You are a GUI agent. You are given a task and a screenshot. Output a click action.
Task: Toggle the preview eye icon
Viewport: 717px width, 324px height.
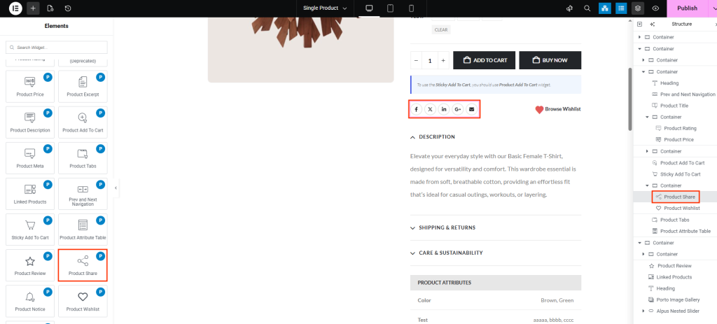pyautogui.click(x=655, y=8)
